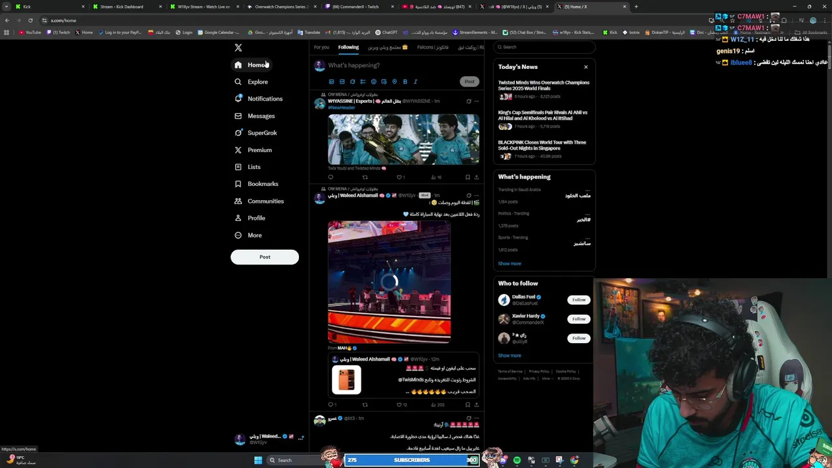Bookmark the WIYASSINE post
Viewport: 832px width, 468px height.
tap(467, 177)
